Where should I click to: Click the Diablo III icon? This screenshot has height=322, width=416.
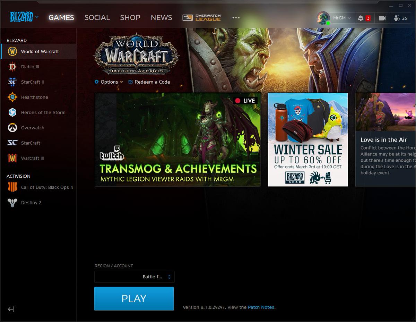point(12,67)
